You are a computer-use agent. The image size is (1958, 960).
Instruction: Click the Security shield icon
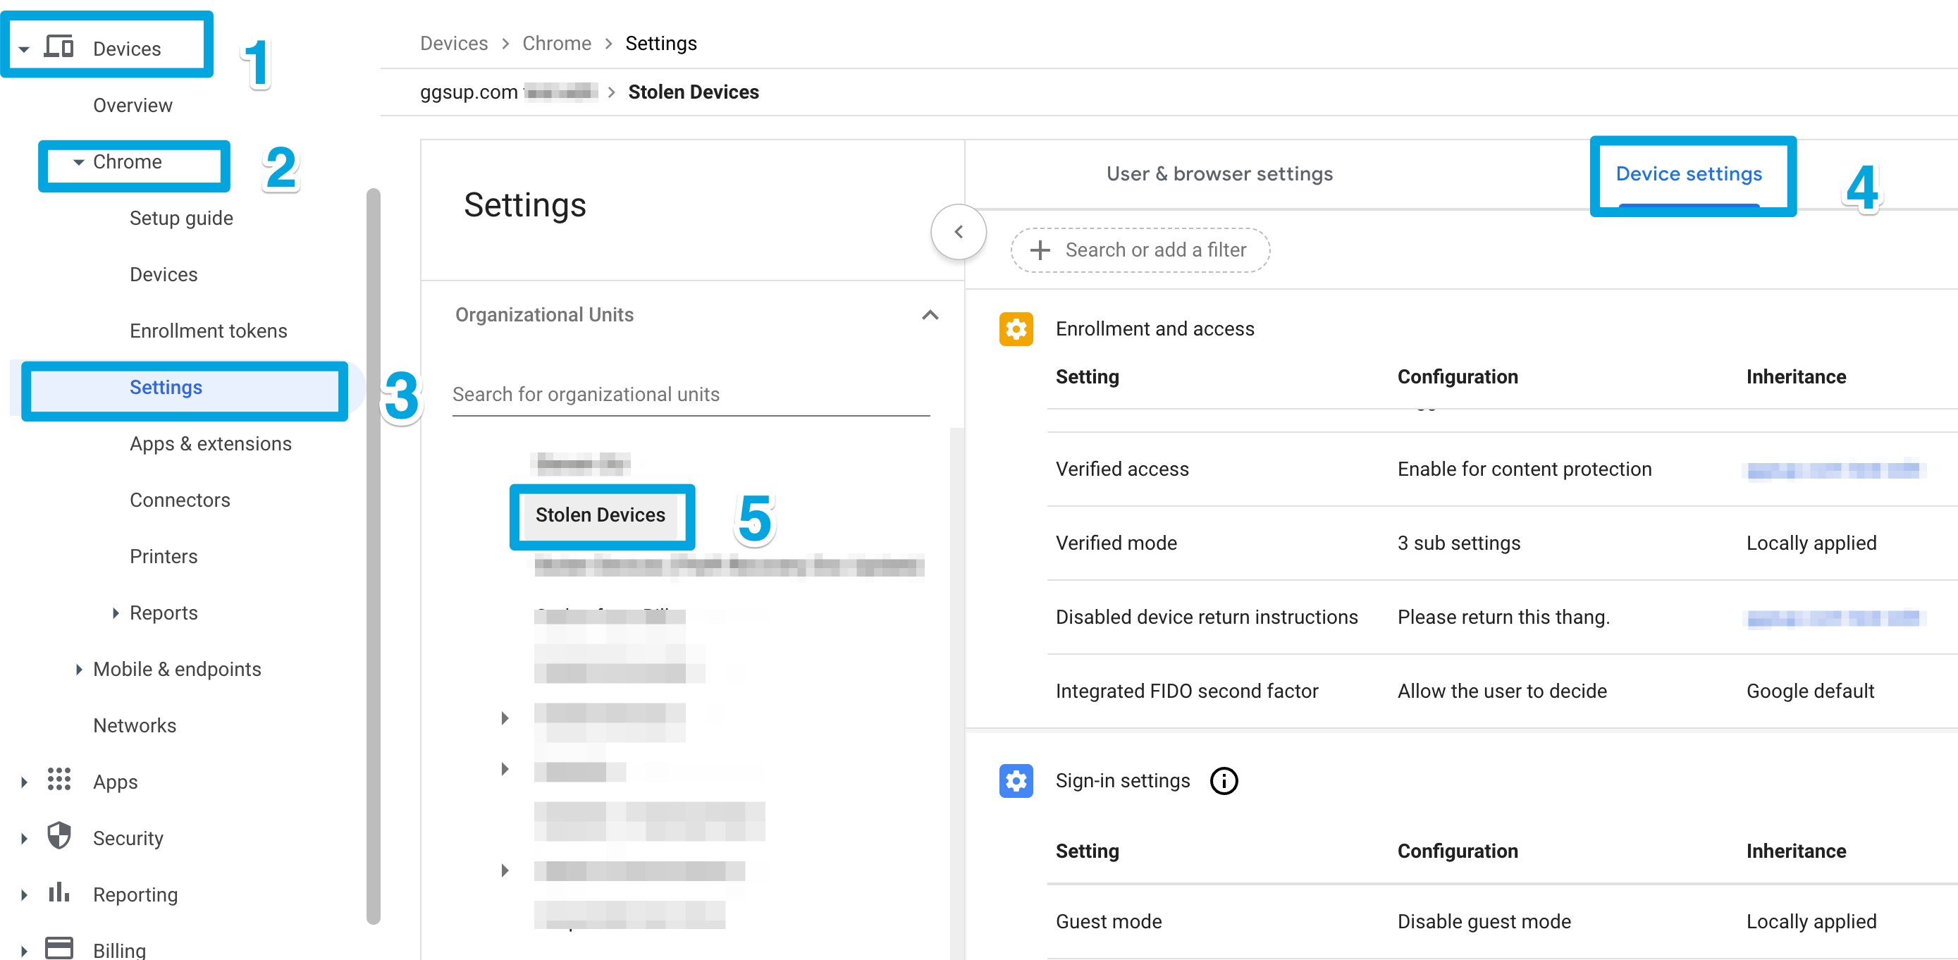click(59, 836)
